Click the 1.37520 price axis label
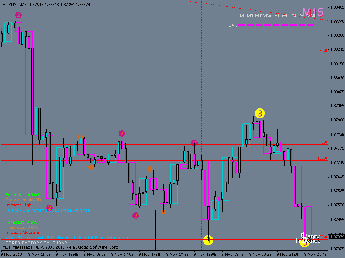Image resolution: width=345 pixels, height=258 pixels. point(337,205)
